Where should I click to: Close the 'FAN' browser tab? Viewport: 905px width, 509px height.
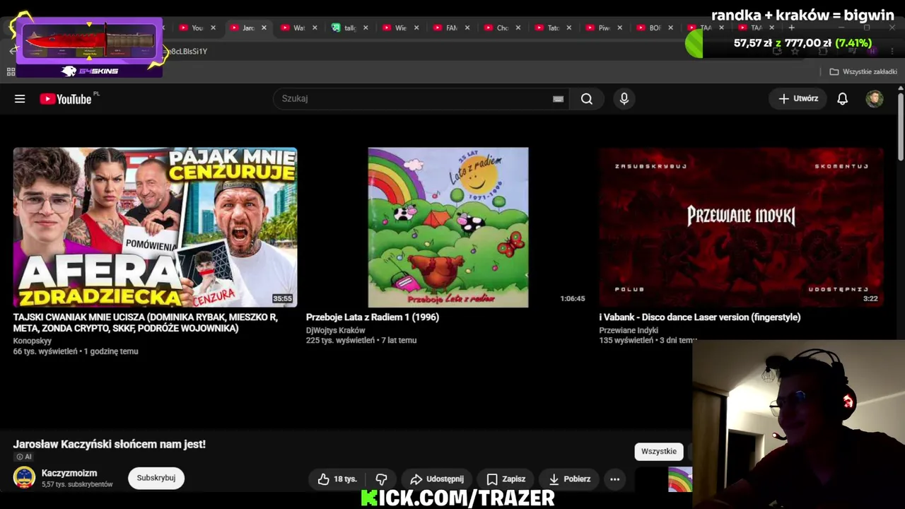pos(467,28)
